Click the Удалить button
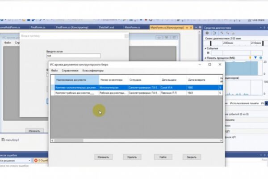The height and width of the screenshot is (179, 268). [132, 157]
